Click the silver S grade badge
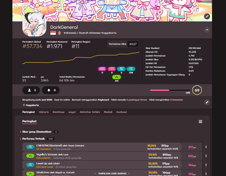Screen dimensions: 226x176 pyautogui.click(x=121, y=69)
